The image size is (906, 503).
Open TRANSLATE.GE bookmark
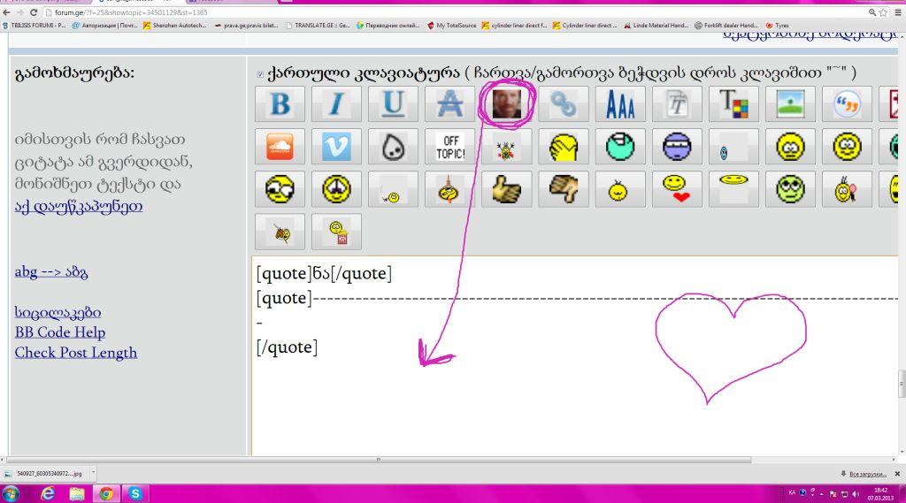318,26
